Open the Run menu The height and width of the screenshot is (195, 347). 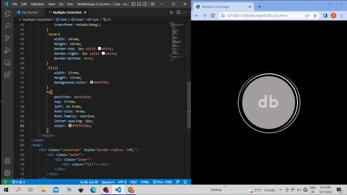(70, 4)
